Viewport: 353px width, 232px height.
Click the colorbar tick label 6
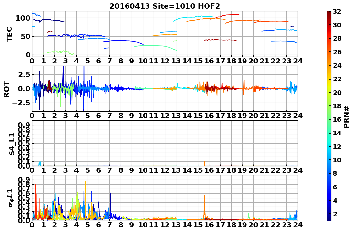[335, 187]
